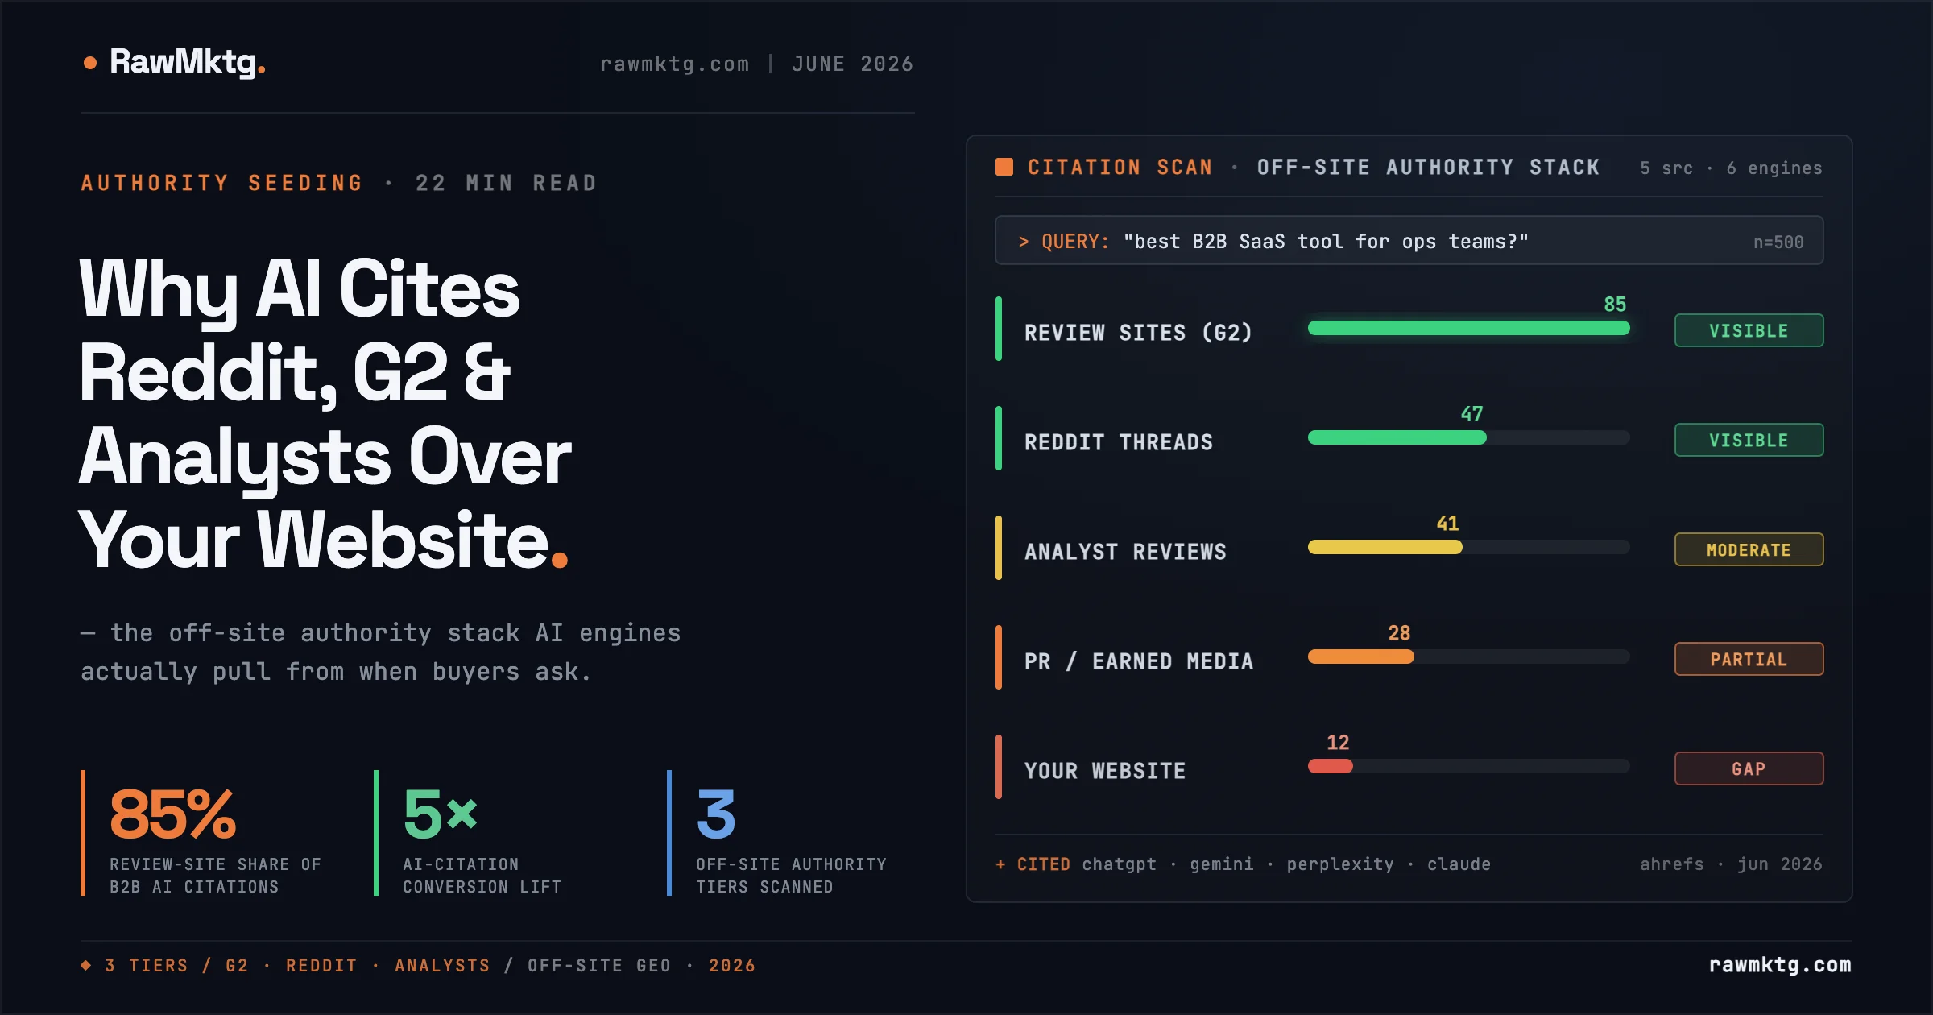Select the 'YOUR WEBSITE' row label

click(1105, 770)
